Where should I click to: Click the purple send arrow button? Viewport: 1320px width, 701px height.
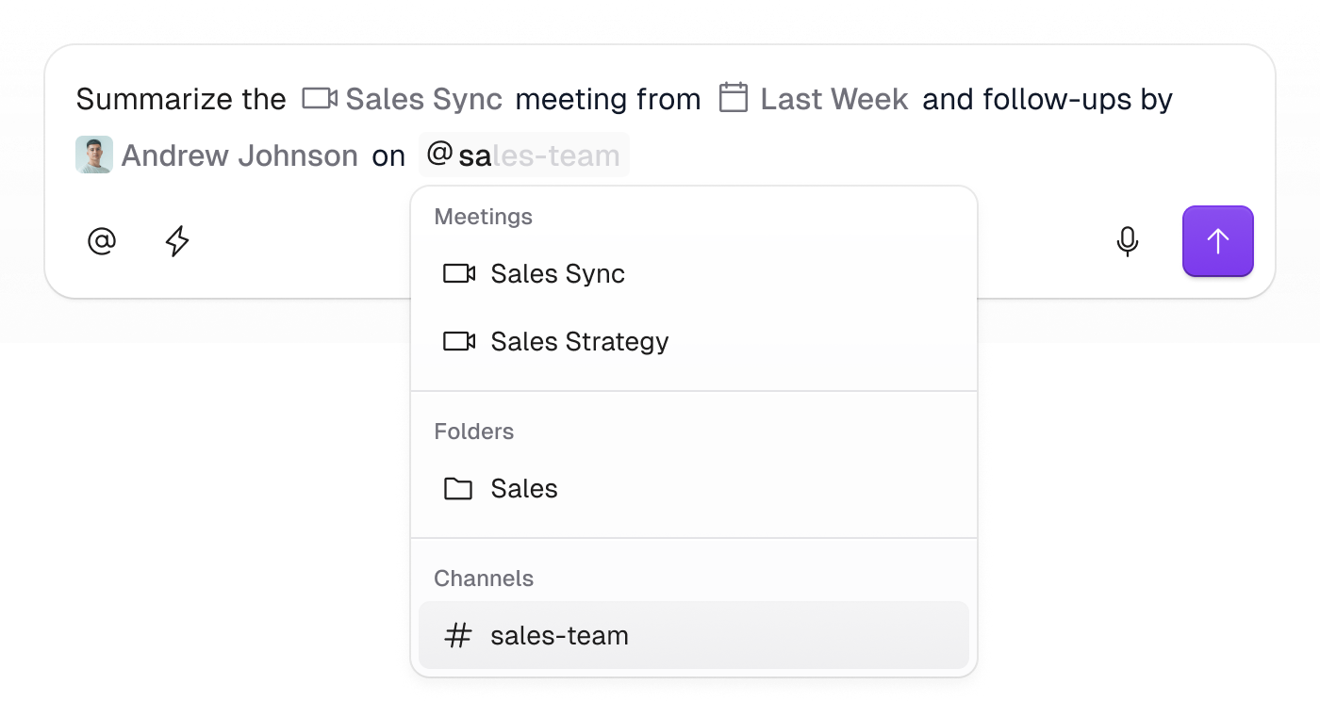point(1217,241)
